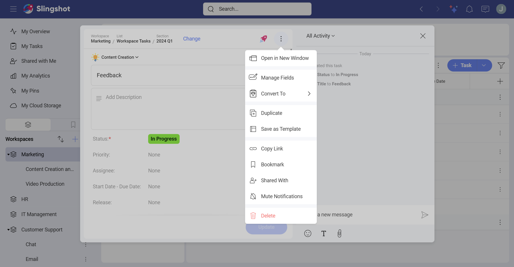Click the search field
This screenshot has width=514, height=267.
tap(257, 9)
